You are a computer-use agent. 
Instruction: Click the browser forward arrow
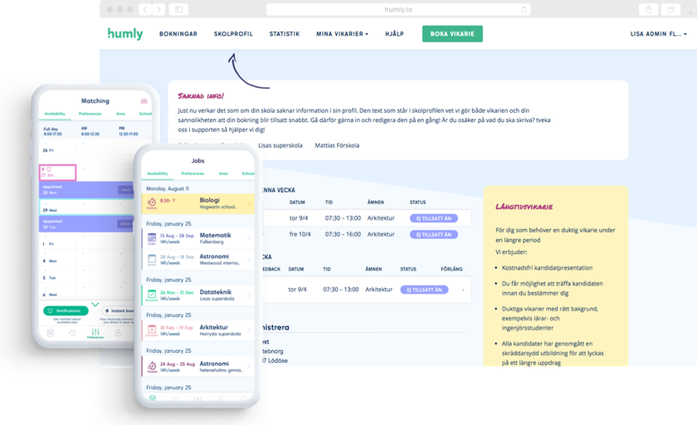[x=158, y=9]
